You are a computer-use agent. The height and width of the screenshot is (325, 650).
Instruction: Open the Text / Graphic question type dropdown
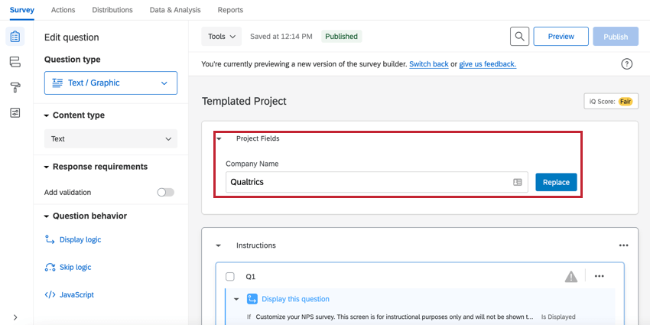pos(111,83)
